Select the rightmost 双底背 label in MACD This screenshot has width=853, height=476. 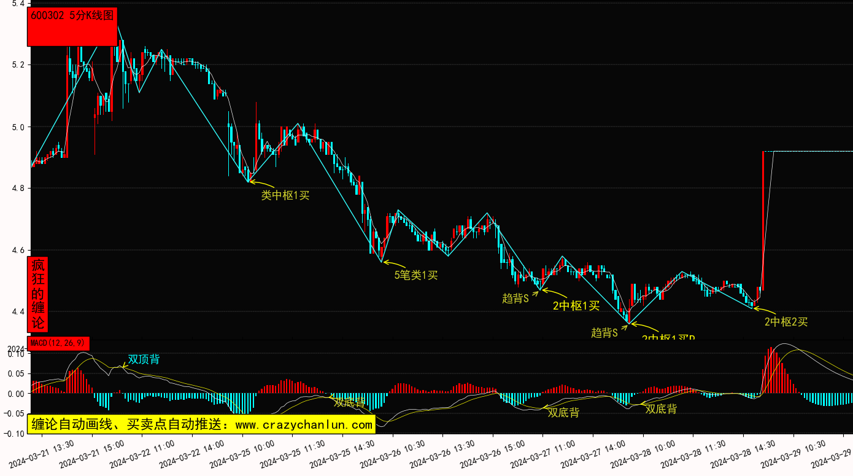coord(661,409)
